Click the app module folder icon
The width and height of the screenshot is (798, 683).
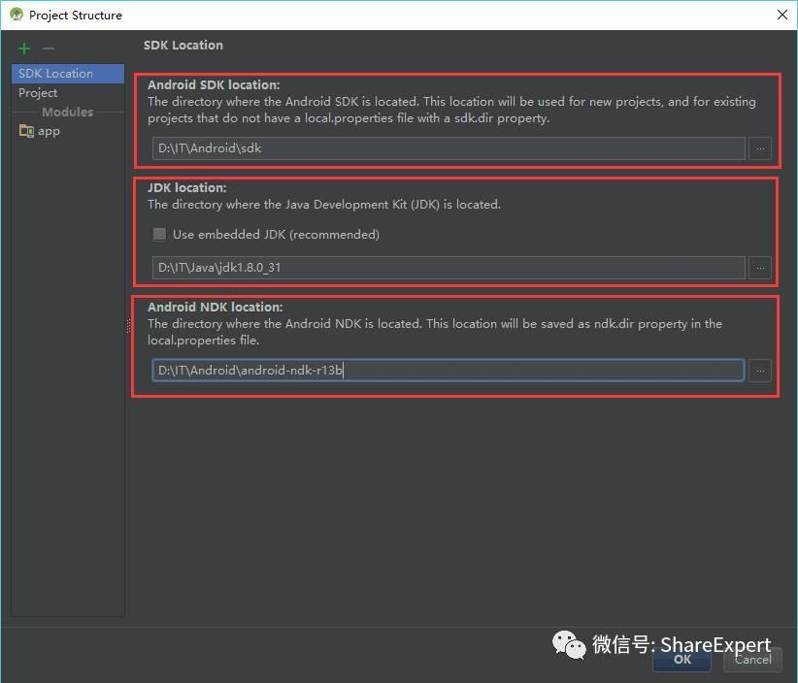pyautogui.click(x=26, y=131)
